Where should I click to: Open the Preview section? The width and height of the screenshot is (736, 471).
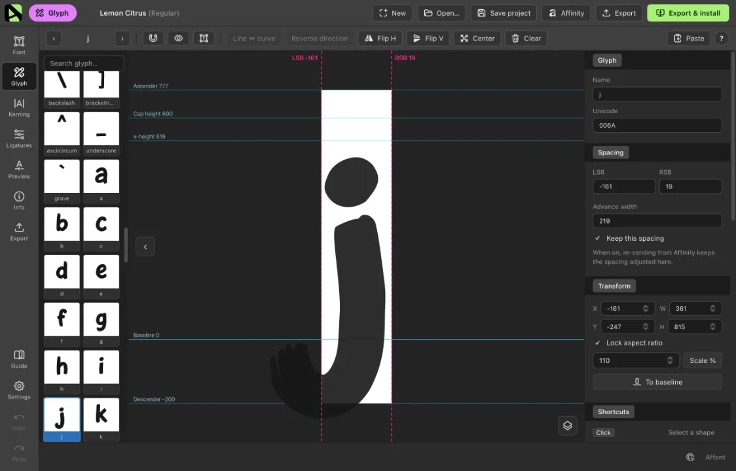(x=19, y=169)
